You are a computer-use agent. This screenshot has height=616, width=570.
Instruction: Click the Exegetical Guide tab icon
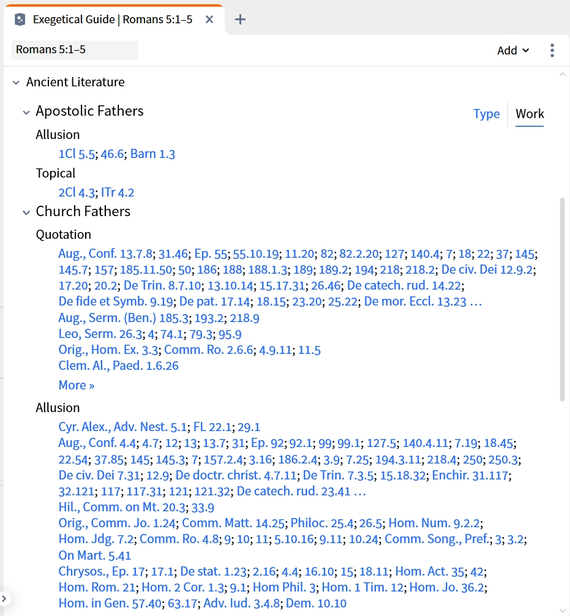tap(20, 19)
